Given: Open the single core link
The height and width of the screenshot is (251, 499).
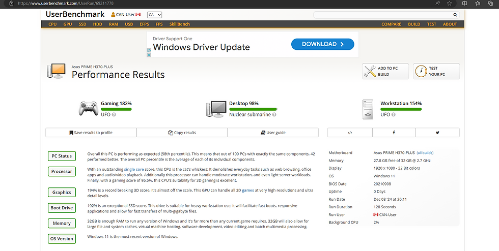Looking at the screenshot, I should click(x=134, y=169).
